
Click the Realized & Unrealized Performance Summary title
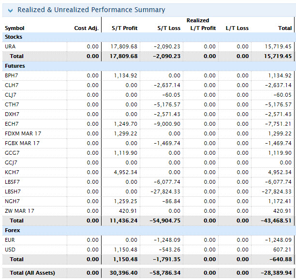pos(91,10)
